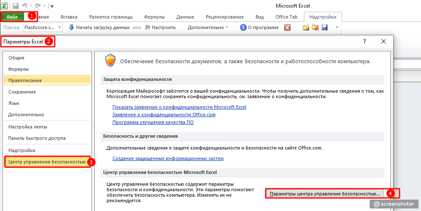The image size is (421, 211).
Task: Open the redo history dropdown arrow
Action: 44,6
